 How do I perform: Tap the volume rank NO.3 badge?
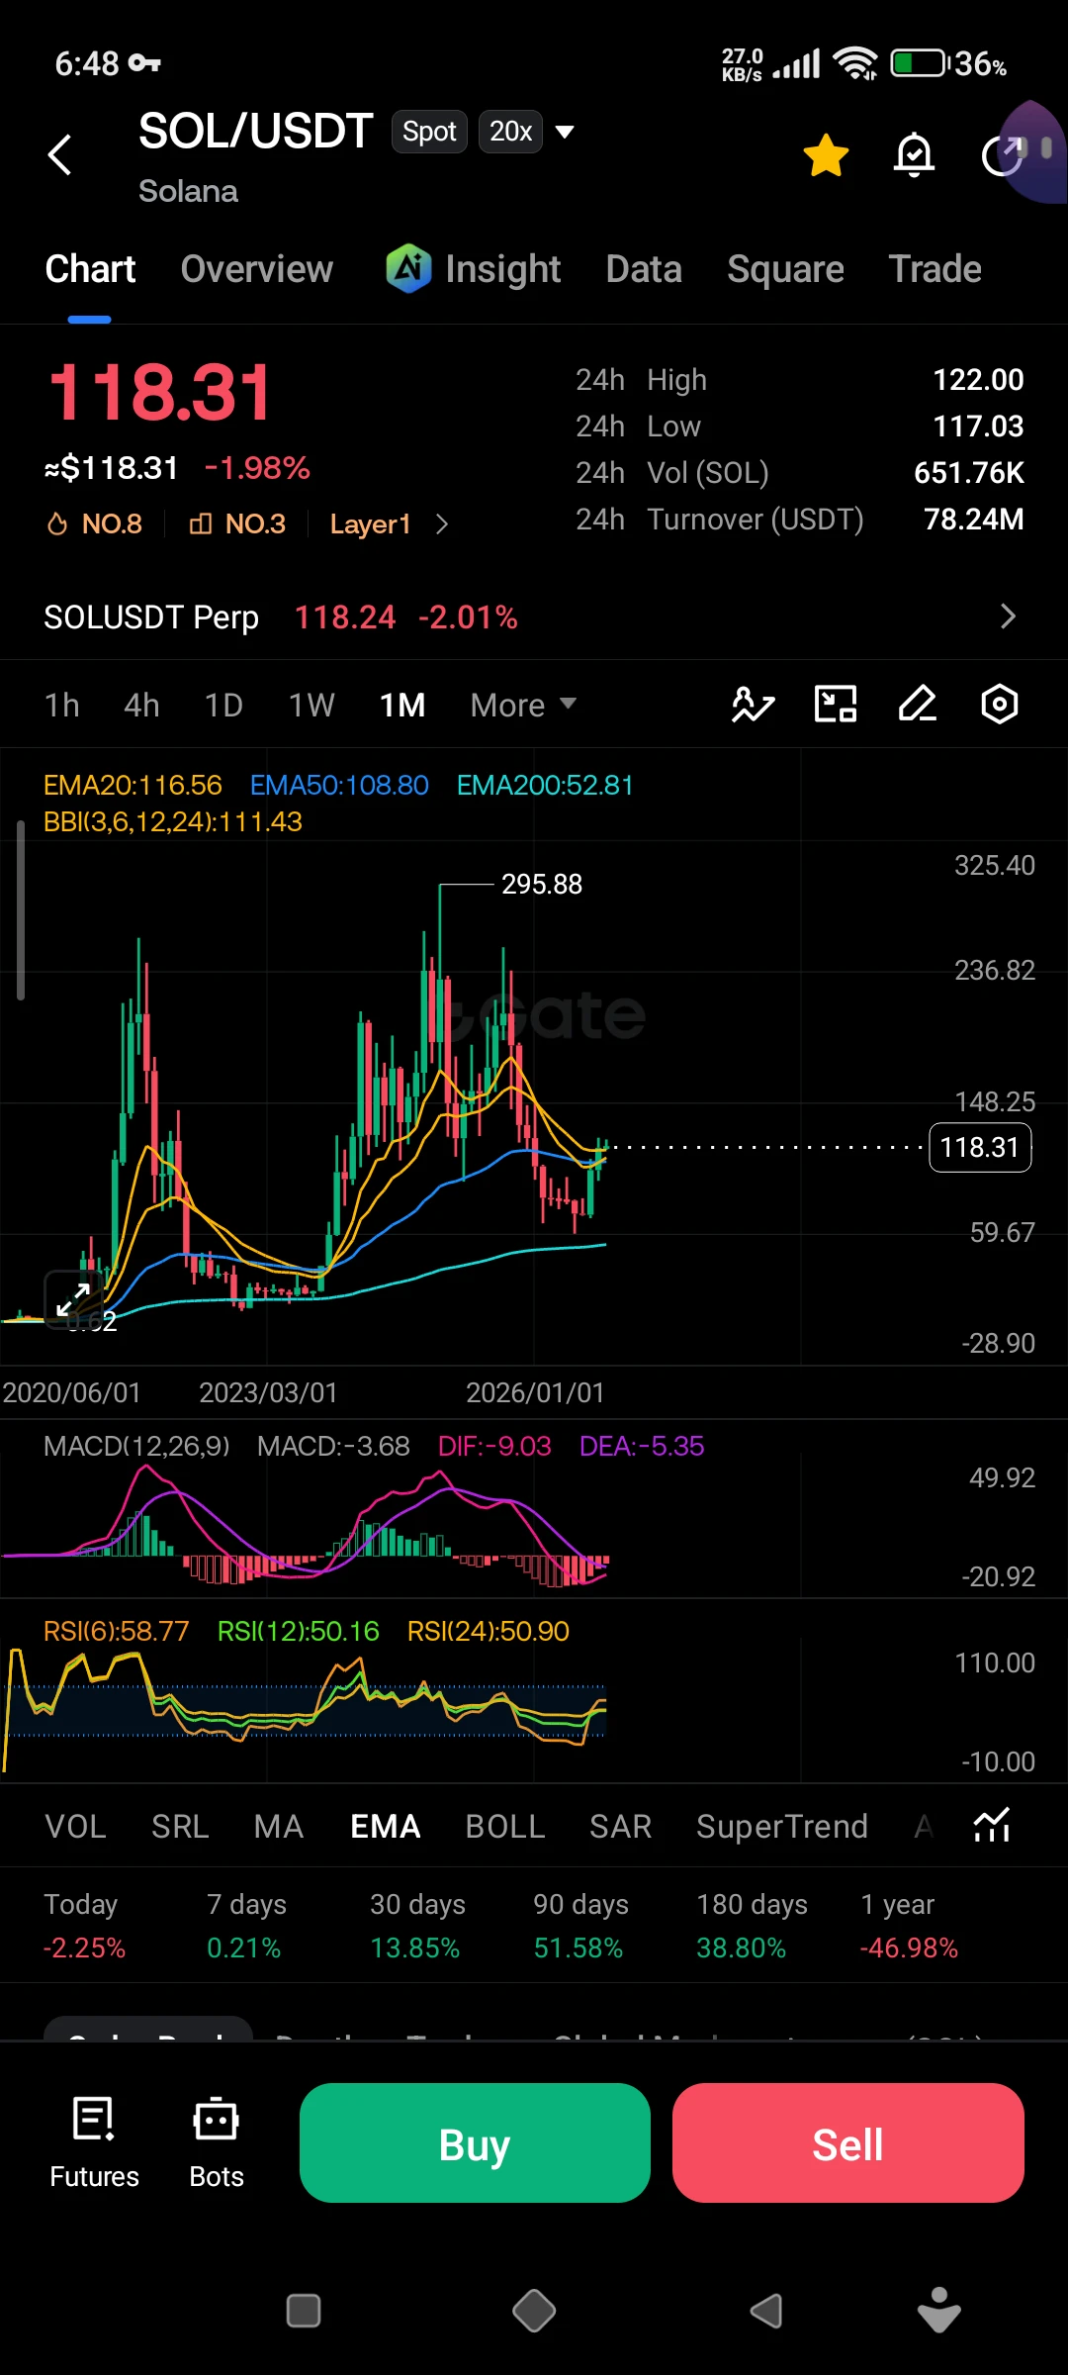point(237,523)
